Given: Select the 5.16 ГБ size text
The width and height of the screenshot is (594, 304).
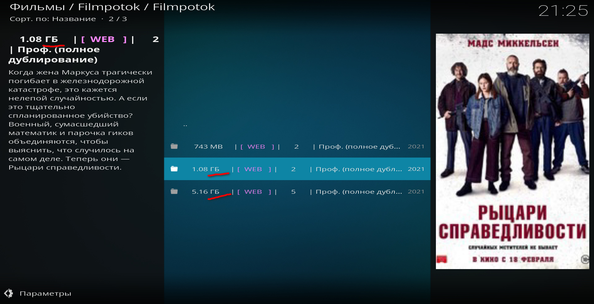Looking at the screenshot, I should pyautogui.click(x=205, y=192).
